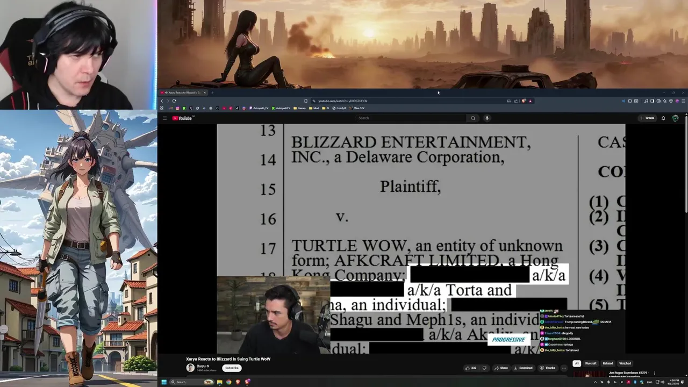The height and width of the screenshot is (387, 688).
Task: Switch to the Xaryu Reacts browser tab
Action: click(183, 92)
